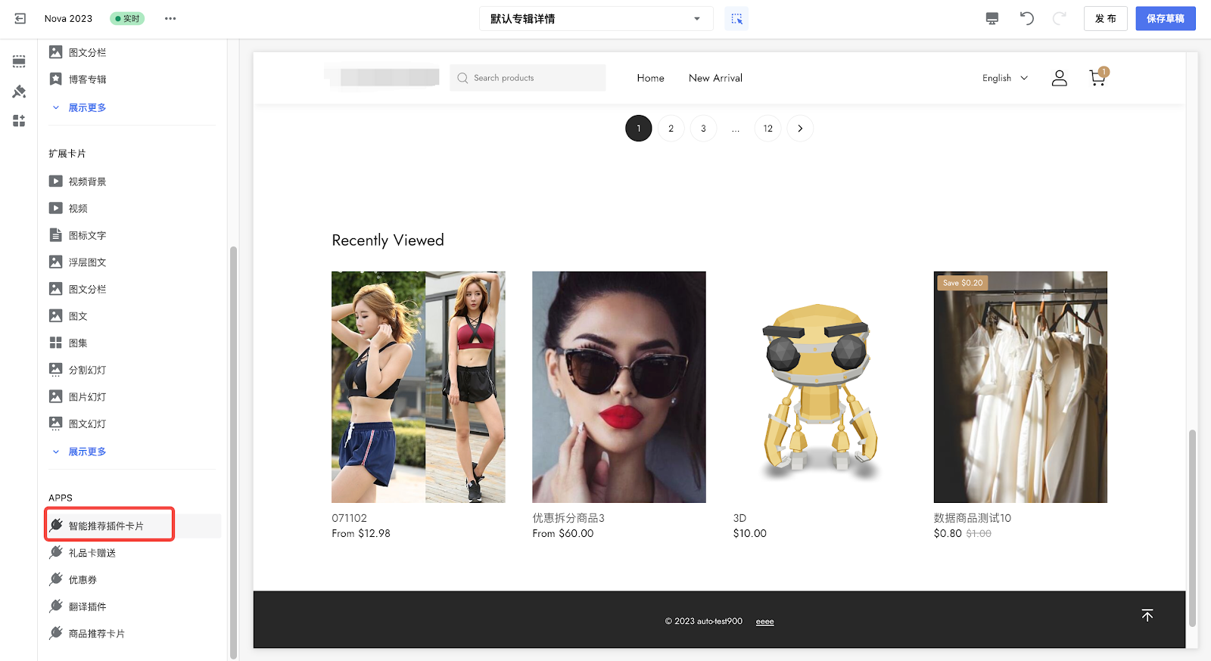Click the blurred store logo in header
This screenshot has height=661, width=1211.
coord(383,77)
